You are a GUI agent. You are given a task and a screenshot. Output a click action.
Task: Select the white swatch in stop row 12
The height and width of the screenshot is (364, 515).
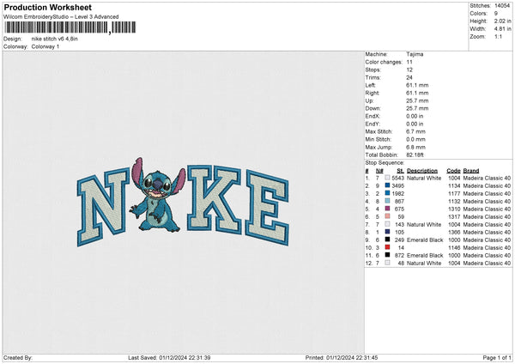coord(388,263)
